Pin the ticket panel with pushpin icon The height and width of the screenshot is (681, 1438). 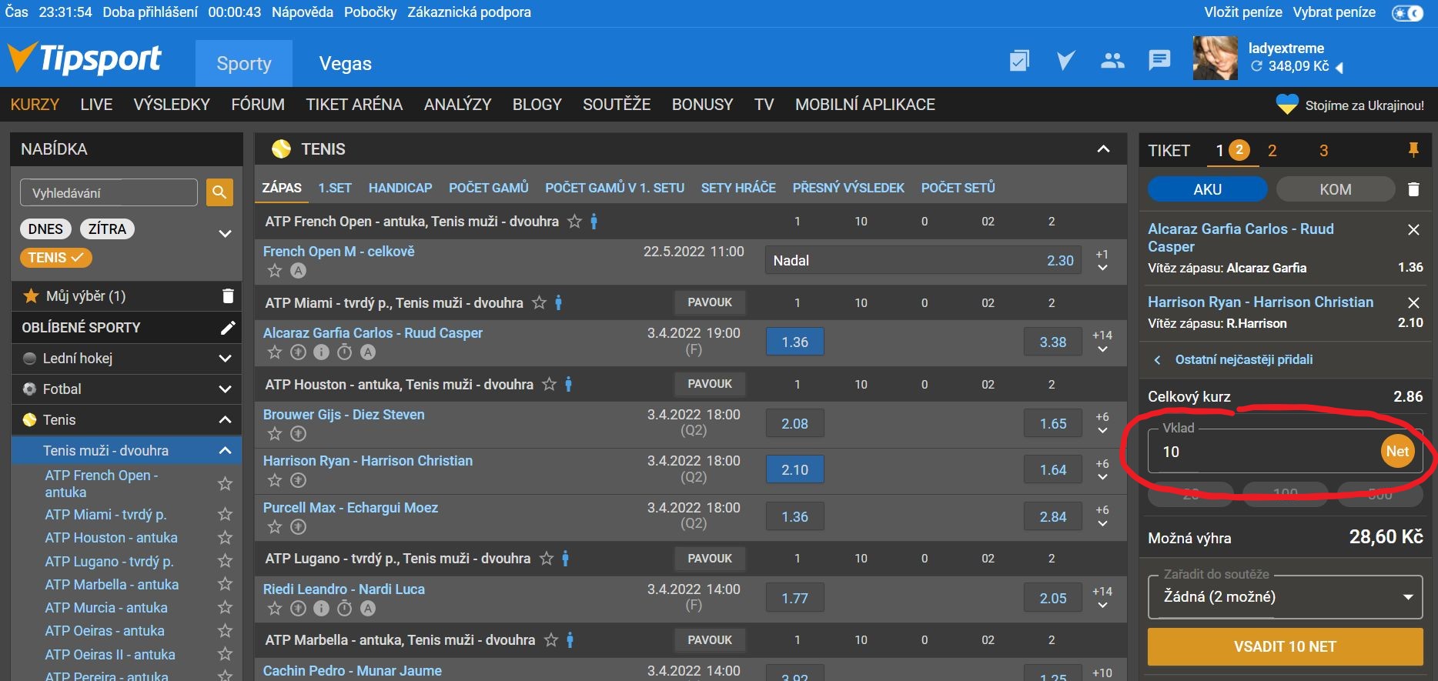tap(1413, 150)
